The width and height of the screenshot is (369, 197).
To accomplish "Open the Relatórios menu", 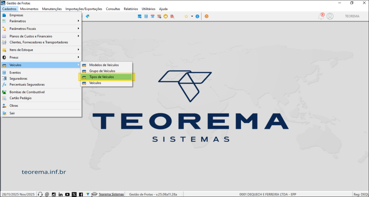I will (x=131, y=9).
